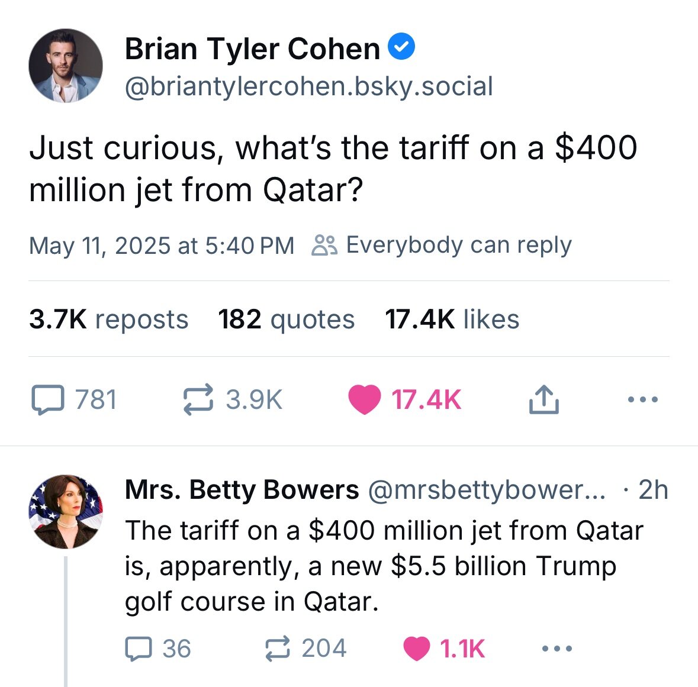
Task: View the 3.7K reposts list
Action: point(108,320)
